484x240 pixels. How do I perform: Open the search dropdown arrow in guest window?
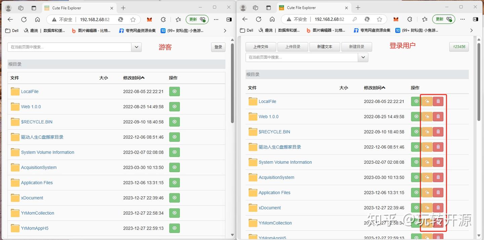[136, 47]
